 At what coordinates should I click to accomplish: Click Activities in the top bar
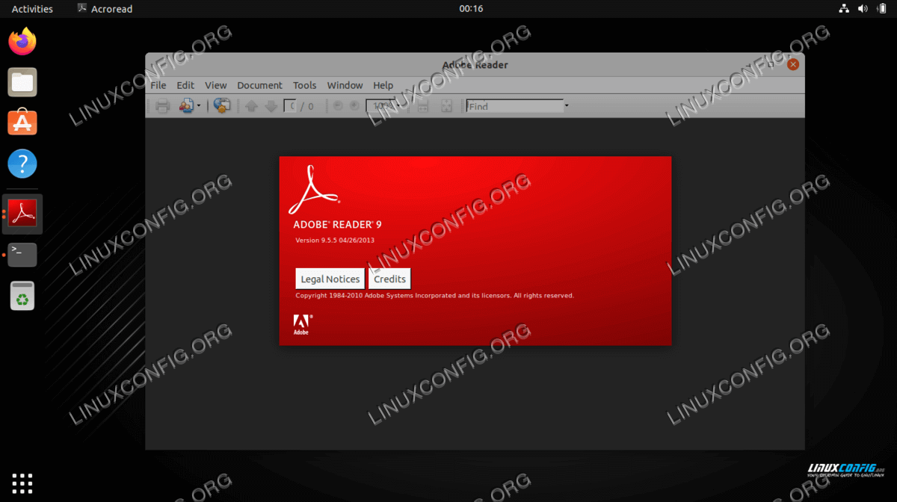[x=32, y=9]
